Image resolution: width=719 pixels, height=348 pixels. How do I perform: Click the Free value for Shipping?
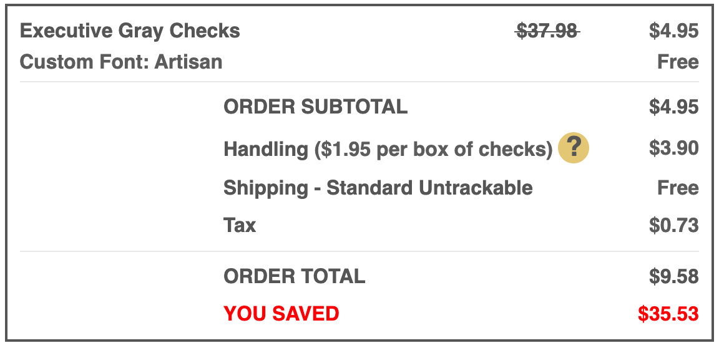coord(678,188)
